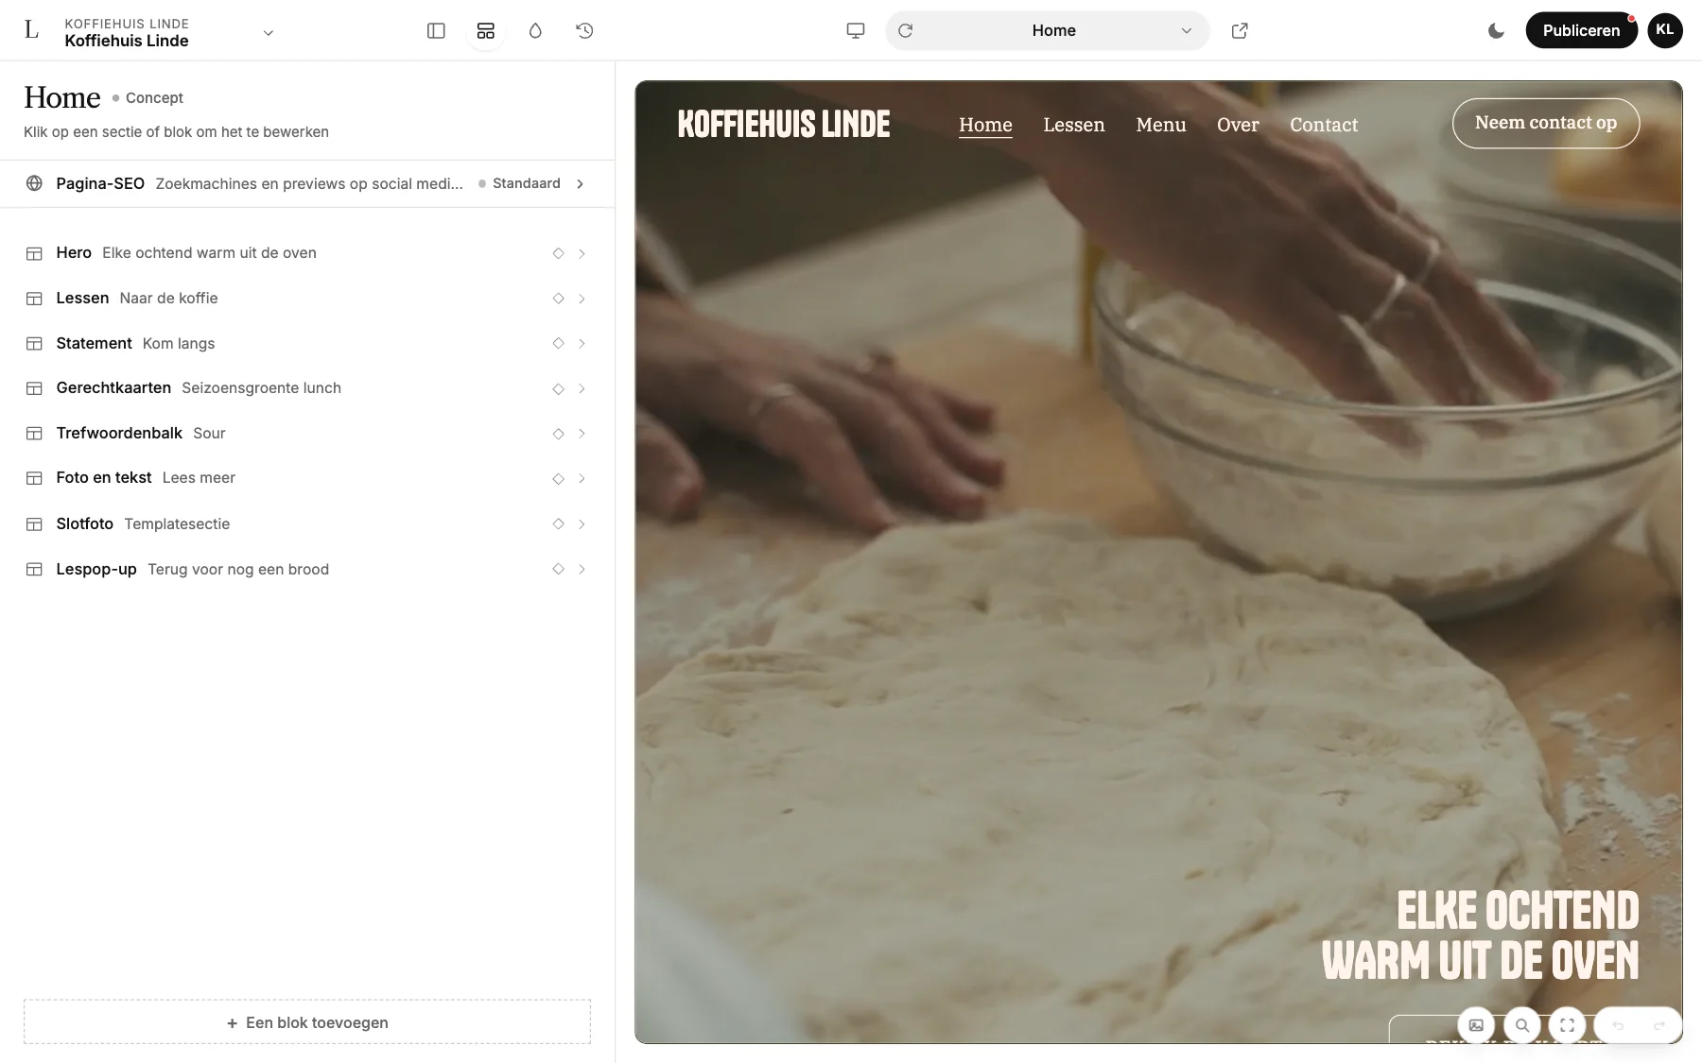Screen dimensions: 1702x1063
Task: Switch to desktop preview device icon
Action: [856, 30]
